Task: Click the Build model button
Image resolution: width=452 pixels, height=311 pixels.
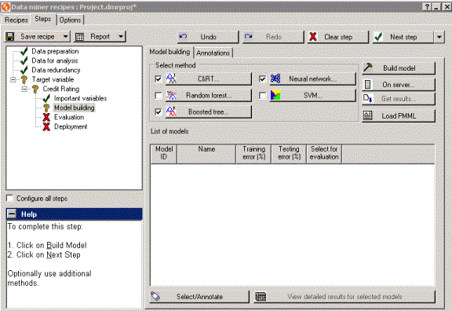Action: (x=399, y=68)
